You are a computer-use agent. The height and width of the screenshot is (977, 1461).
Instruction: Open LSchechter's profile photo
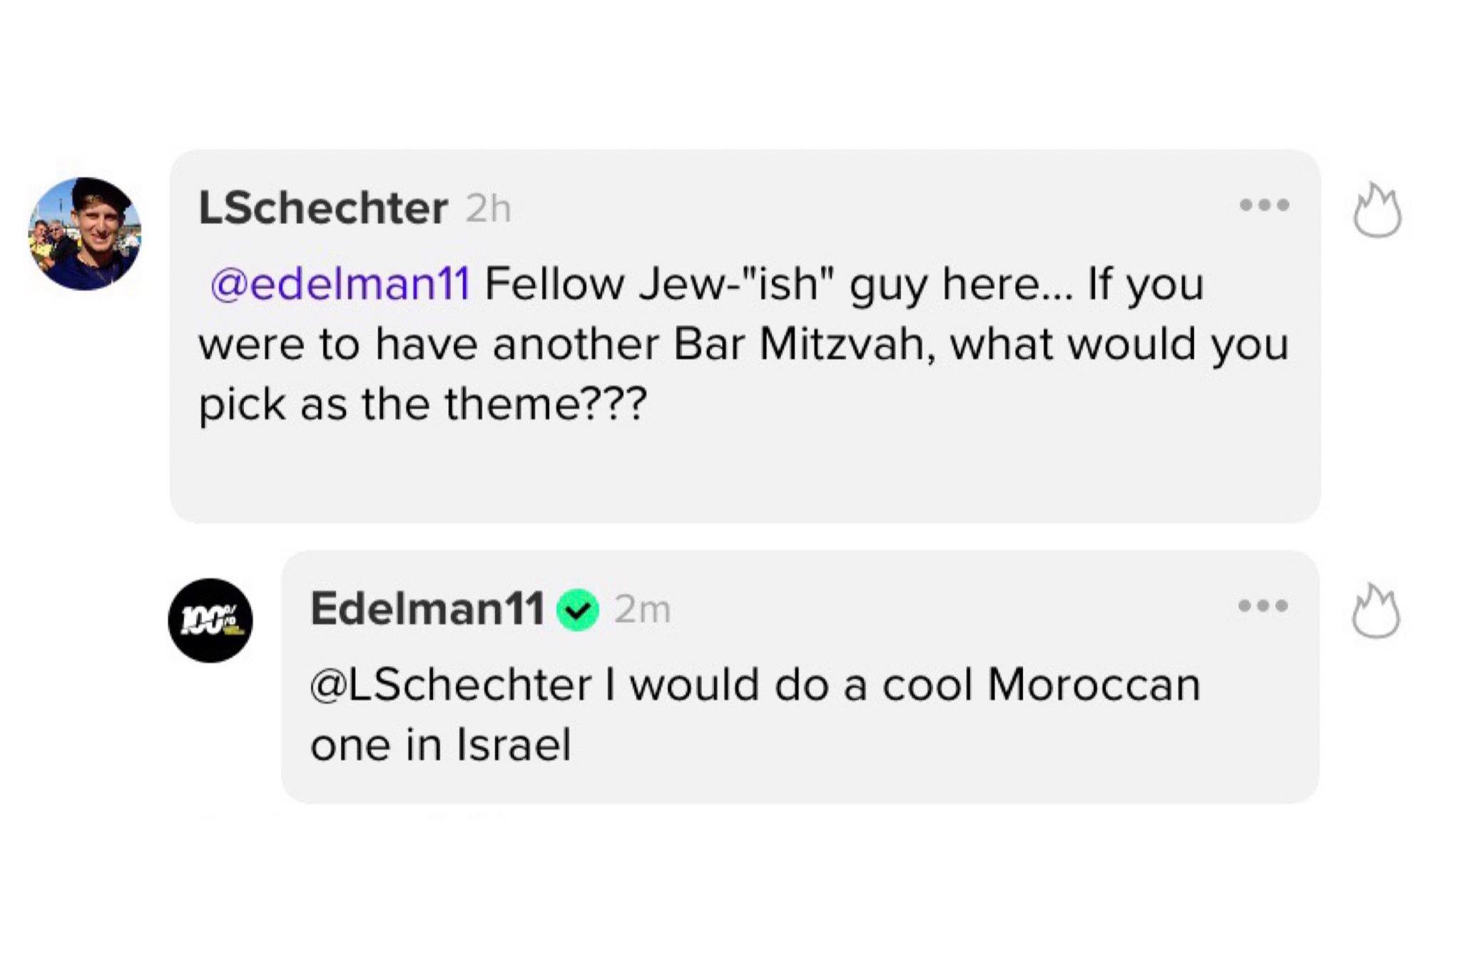click(x=85, y=234)
